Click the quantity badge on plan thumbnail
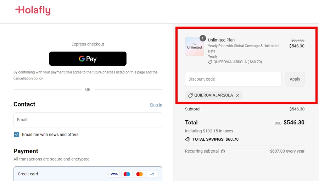This screenshot has width=319, height=181. coord(203,38)
